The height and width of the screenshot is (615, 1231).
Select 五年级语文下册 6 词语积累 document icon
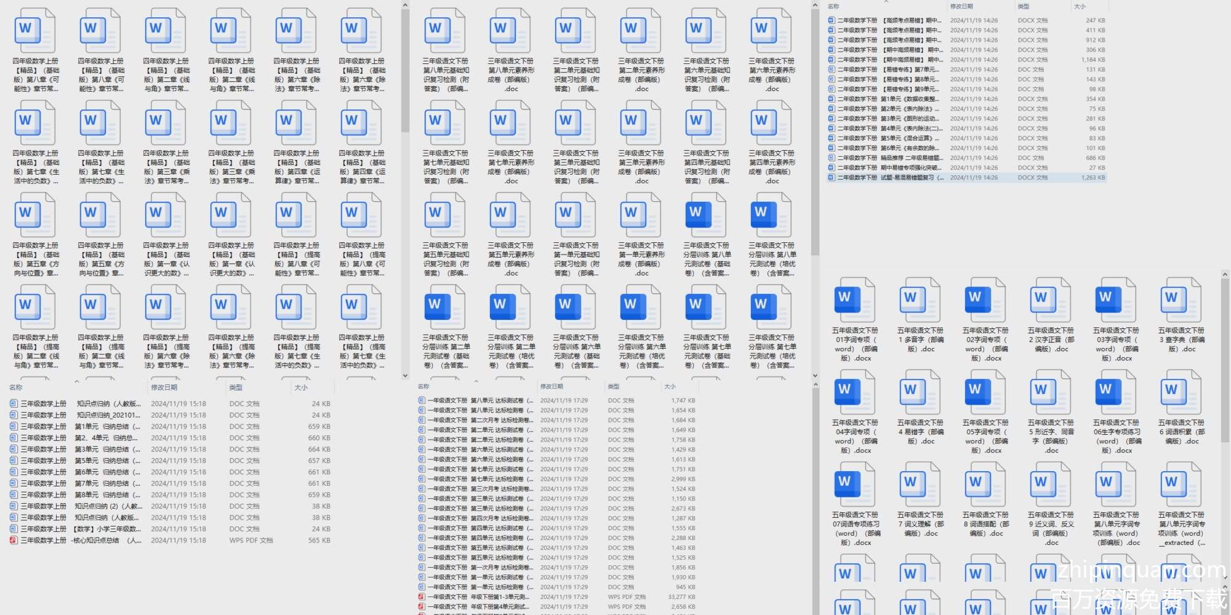coord(1181,392)
